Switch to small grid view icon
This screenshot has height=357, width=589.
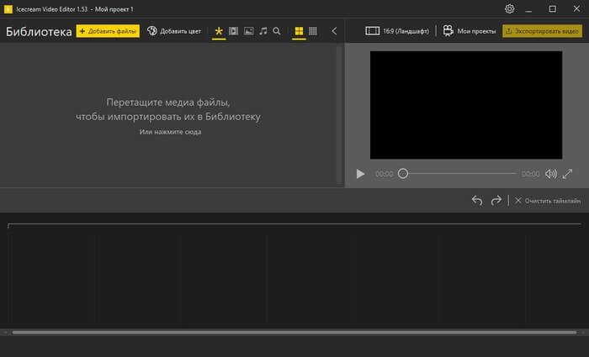point(313,31)
